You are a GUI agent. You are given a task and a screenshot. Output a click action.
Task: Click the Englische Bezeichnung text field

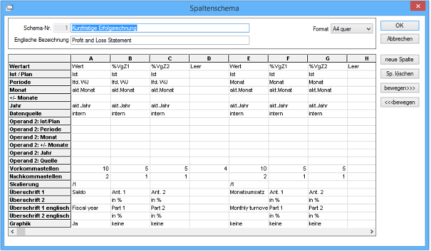(159, 41)
